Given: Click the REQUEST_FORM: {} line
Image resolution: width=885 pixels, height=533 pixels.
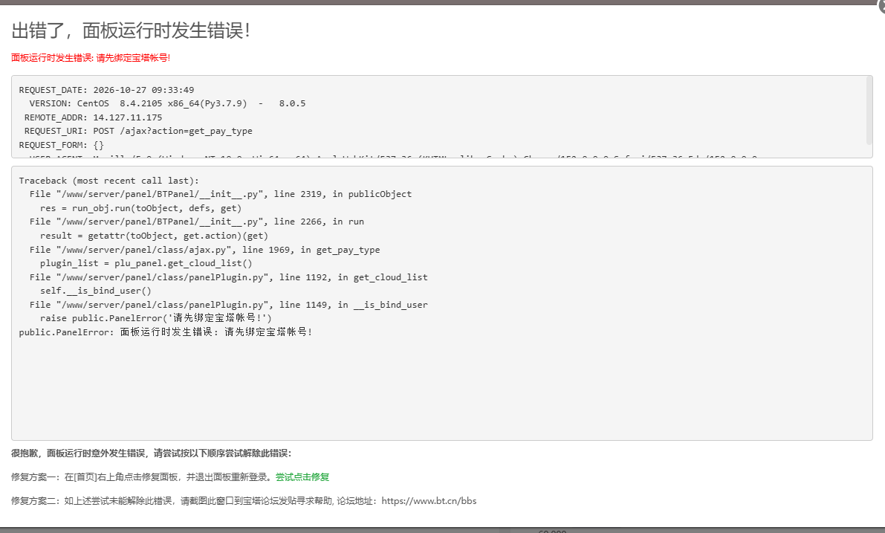Looking at the screenshot, I should pos(62,145).
